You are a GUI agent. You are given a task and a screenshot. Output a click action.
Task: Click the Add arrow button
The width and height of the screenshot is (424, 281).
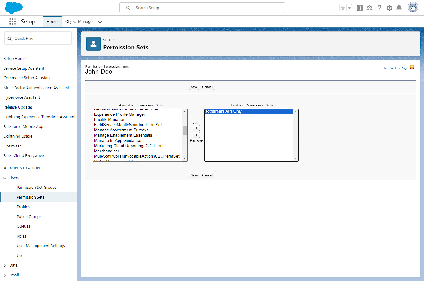(196, 128)
